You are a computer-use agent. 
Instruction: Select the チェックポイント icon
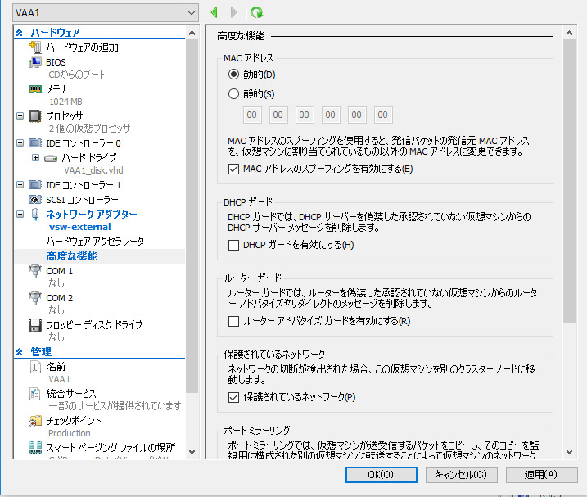coord(35,421)
